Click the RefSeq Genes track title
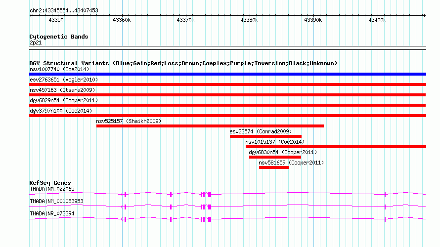Image resolution: width=440 pixels, height=247 pixels. click(50, 183)
